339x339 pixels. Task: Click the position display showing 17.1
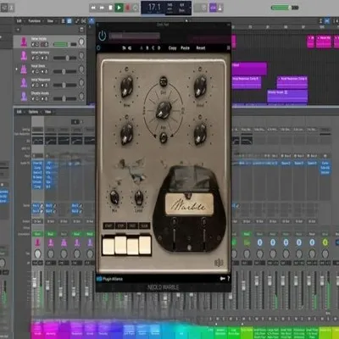[x=154, y=7]
